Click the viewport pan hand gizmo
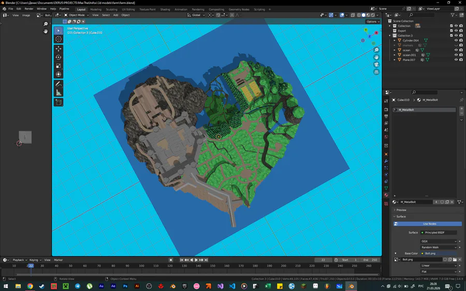Screen dimensions: 466x291 pyautogui.click(x=376, y=57)
